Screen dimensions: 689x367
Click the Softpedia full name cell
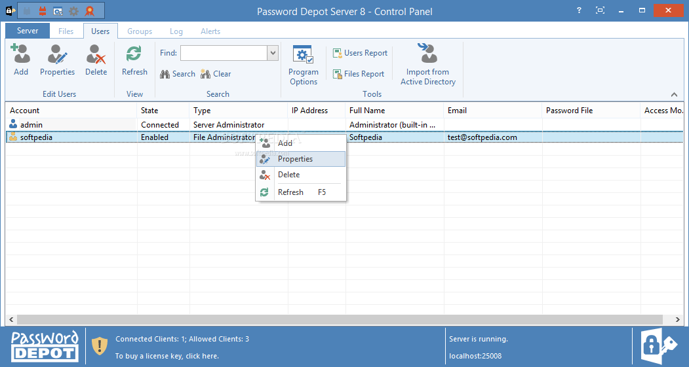(x=366, y=137)
